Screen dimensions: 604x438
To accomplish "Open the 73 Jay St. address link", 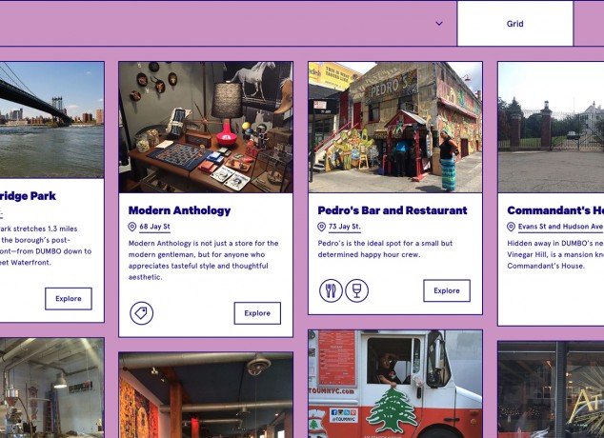I will (345, 227).
